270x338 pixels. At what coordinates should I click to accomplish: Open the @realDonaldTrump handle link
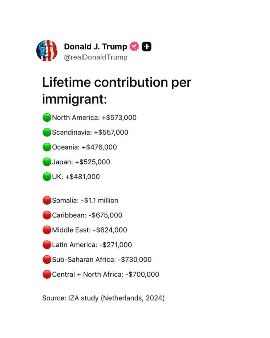[96, 57]
